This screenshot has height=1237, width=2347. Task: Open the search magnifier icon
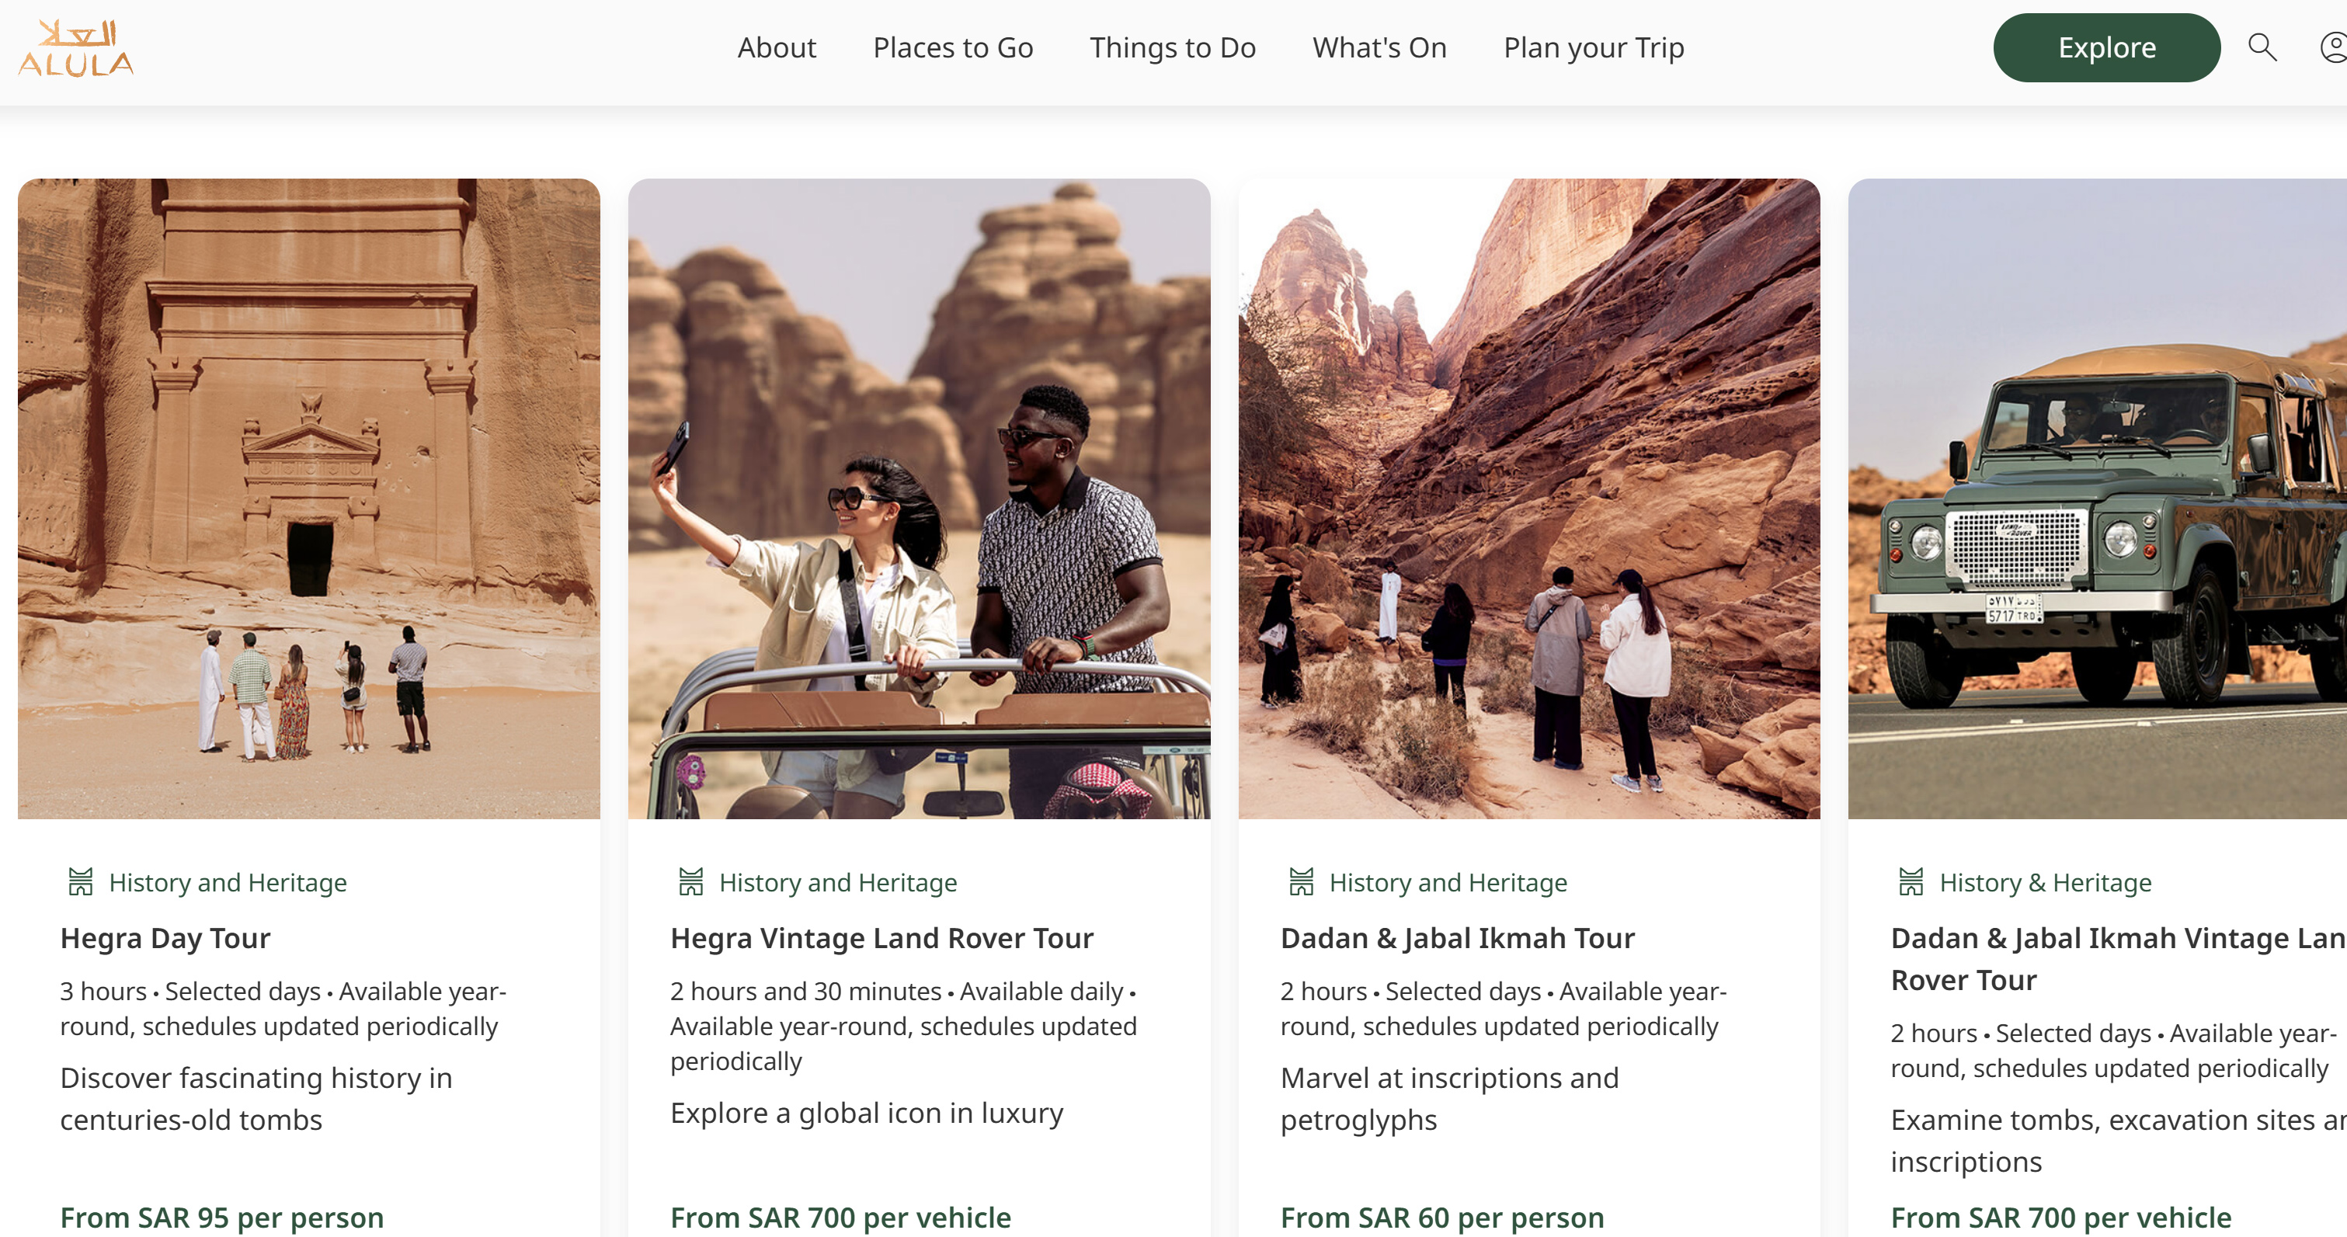point(2262,47)
